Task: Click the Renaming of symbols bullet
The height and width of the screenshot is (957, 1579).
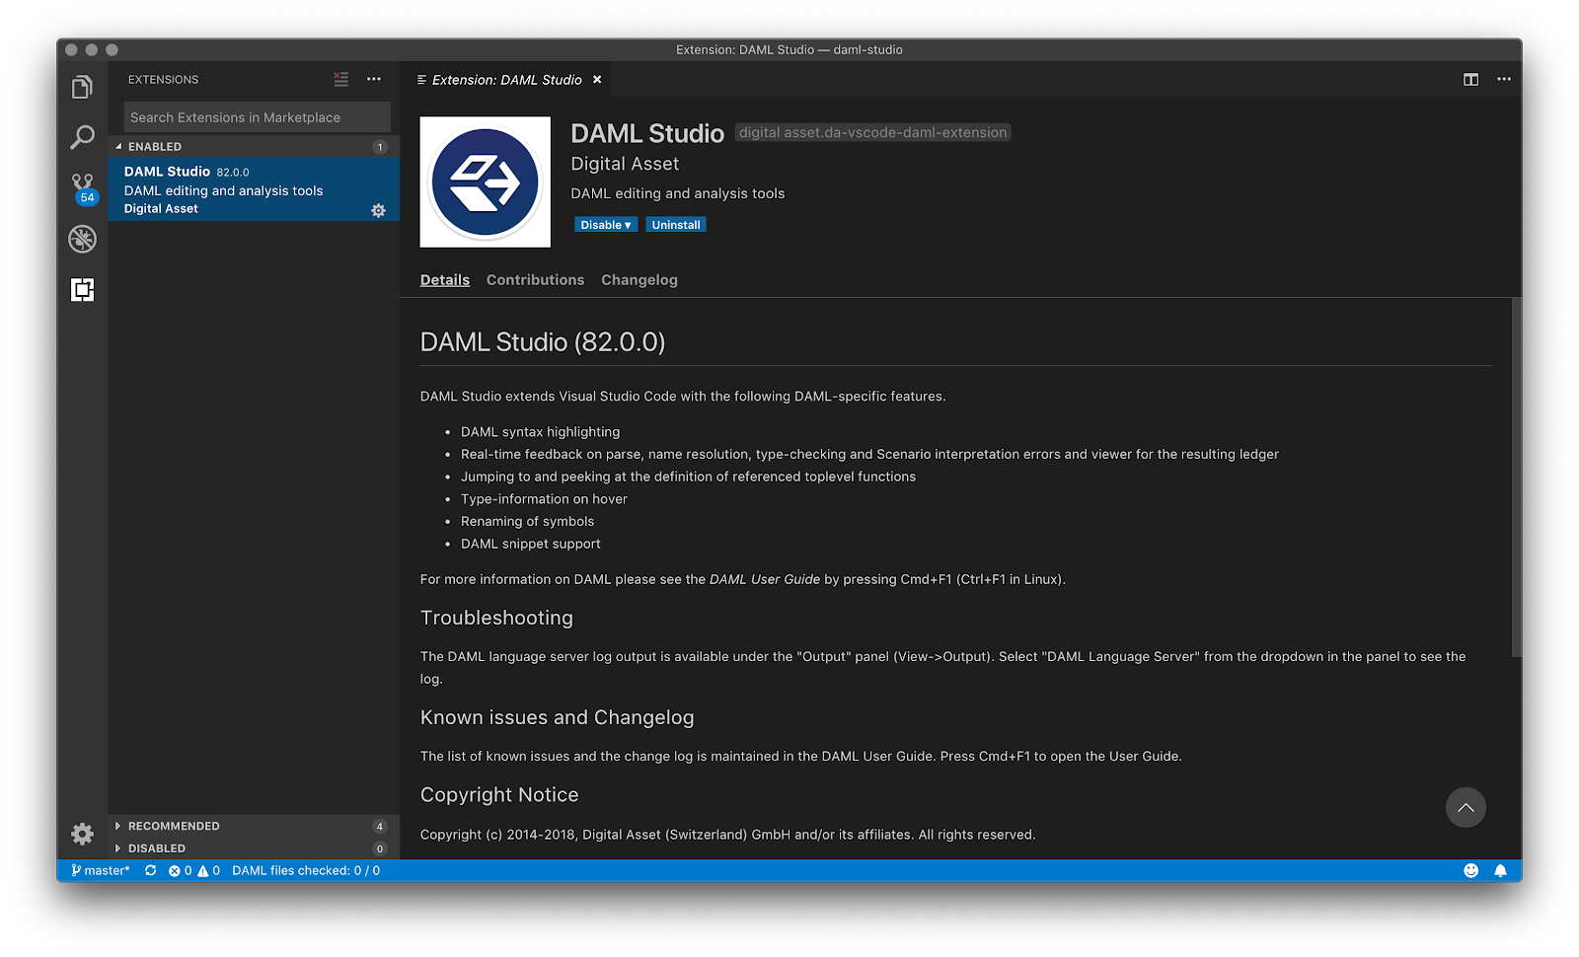Action: coord(528,522)
